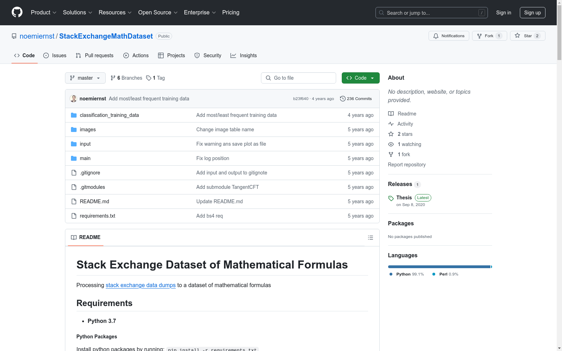Click the repository icon beside noemiernst
Viewport: 562px width, 351px height.
click(x=14, y=36)
